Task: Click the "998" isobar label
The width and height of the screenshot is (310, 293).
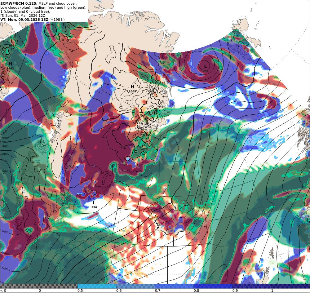Action: coord(5,131)
